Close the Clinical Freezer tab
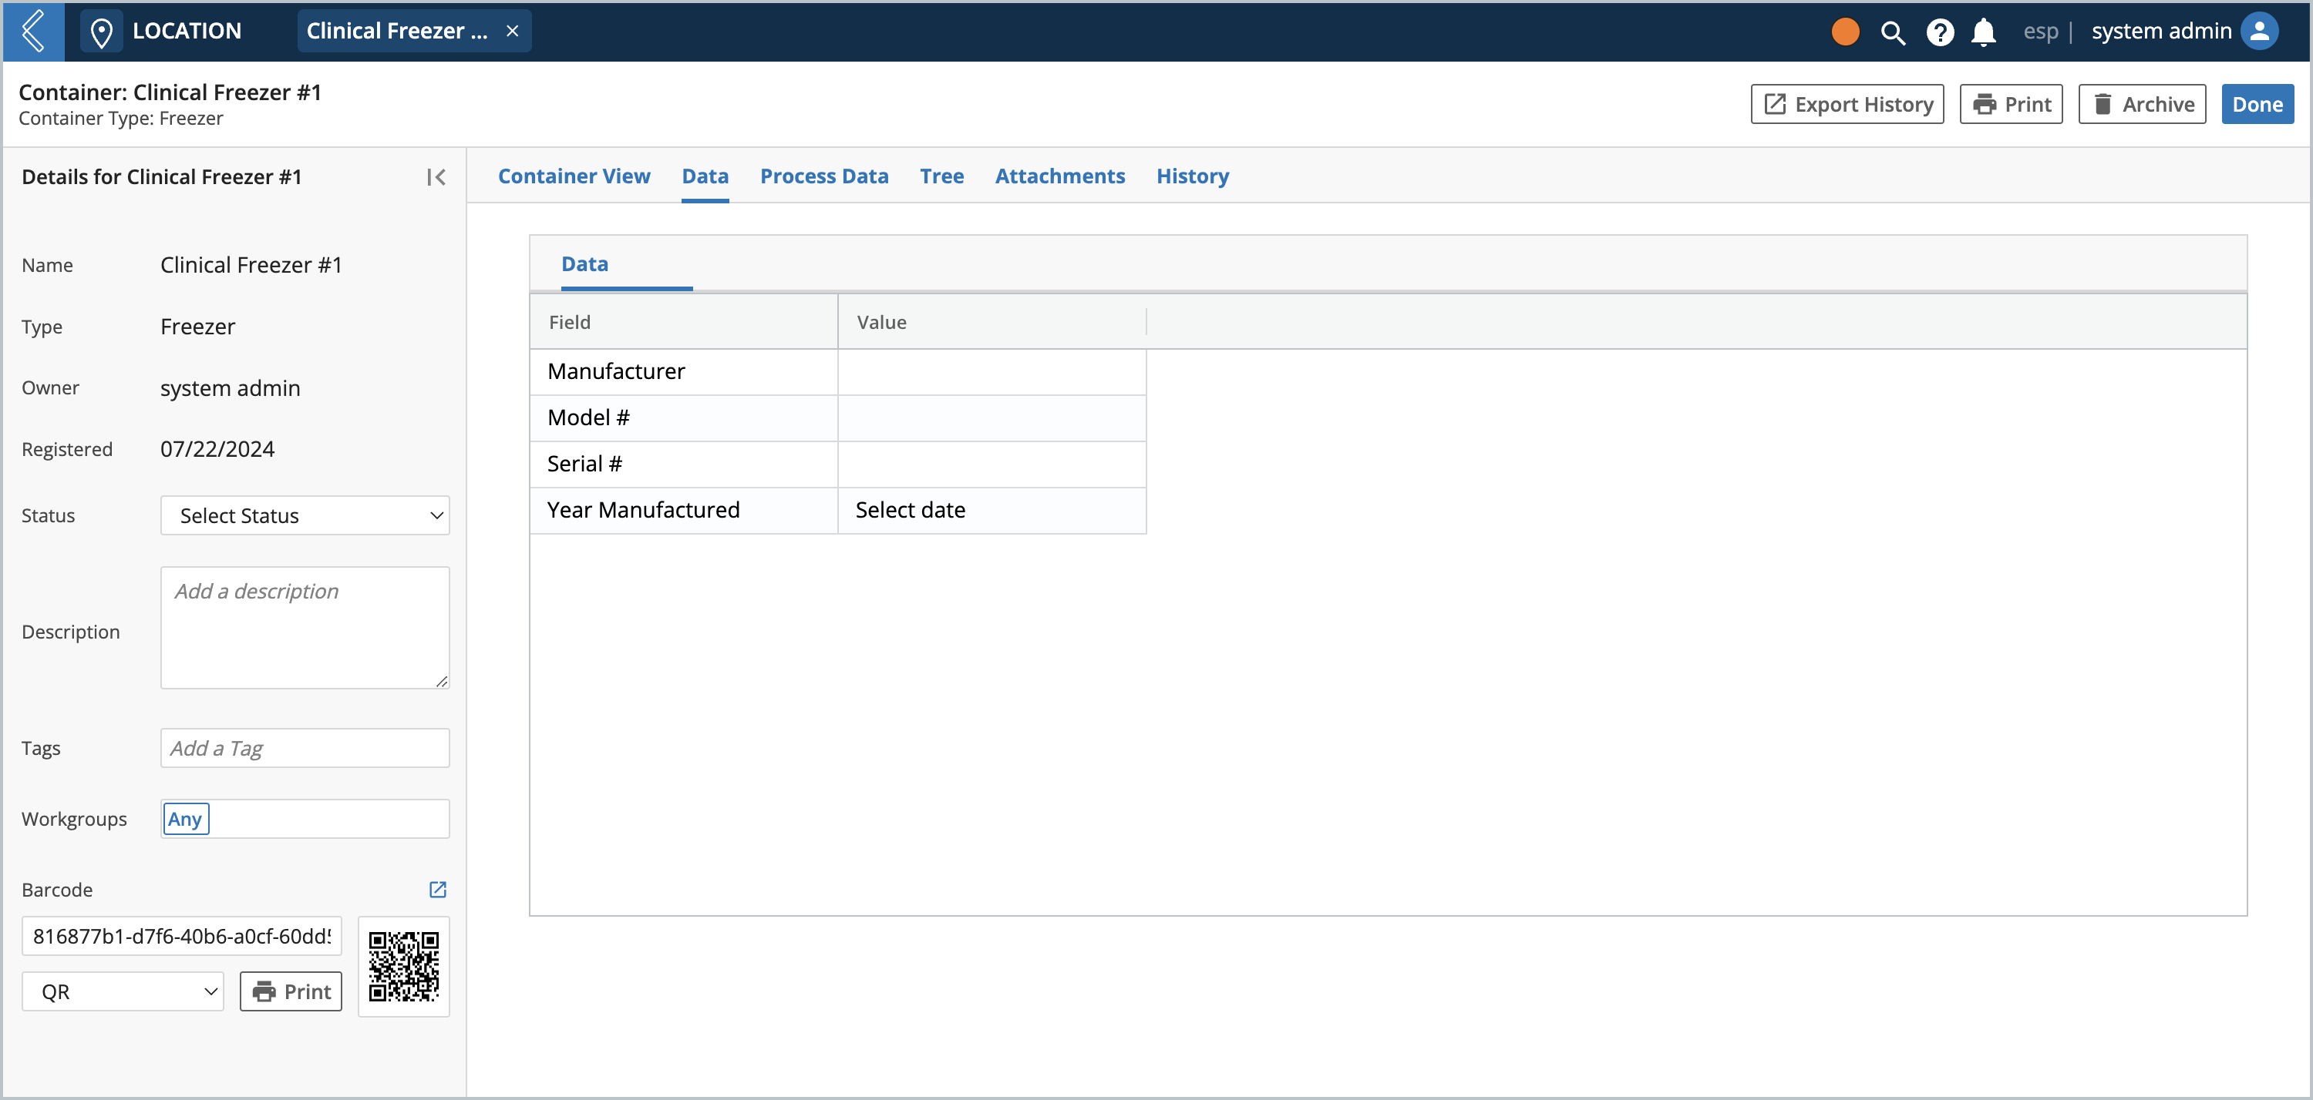Viewport: 2313px width, 1100px height. click(513, 32)
